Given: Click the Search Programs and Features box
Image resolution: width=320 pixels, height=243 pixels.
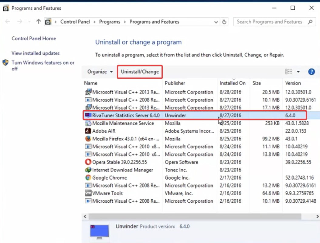Looking at the screenshot, I should pyautogui.click(x=274, y=22).
